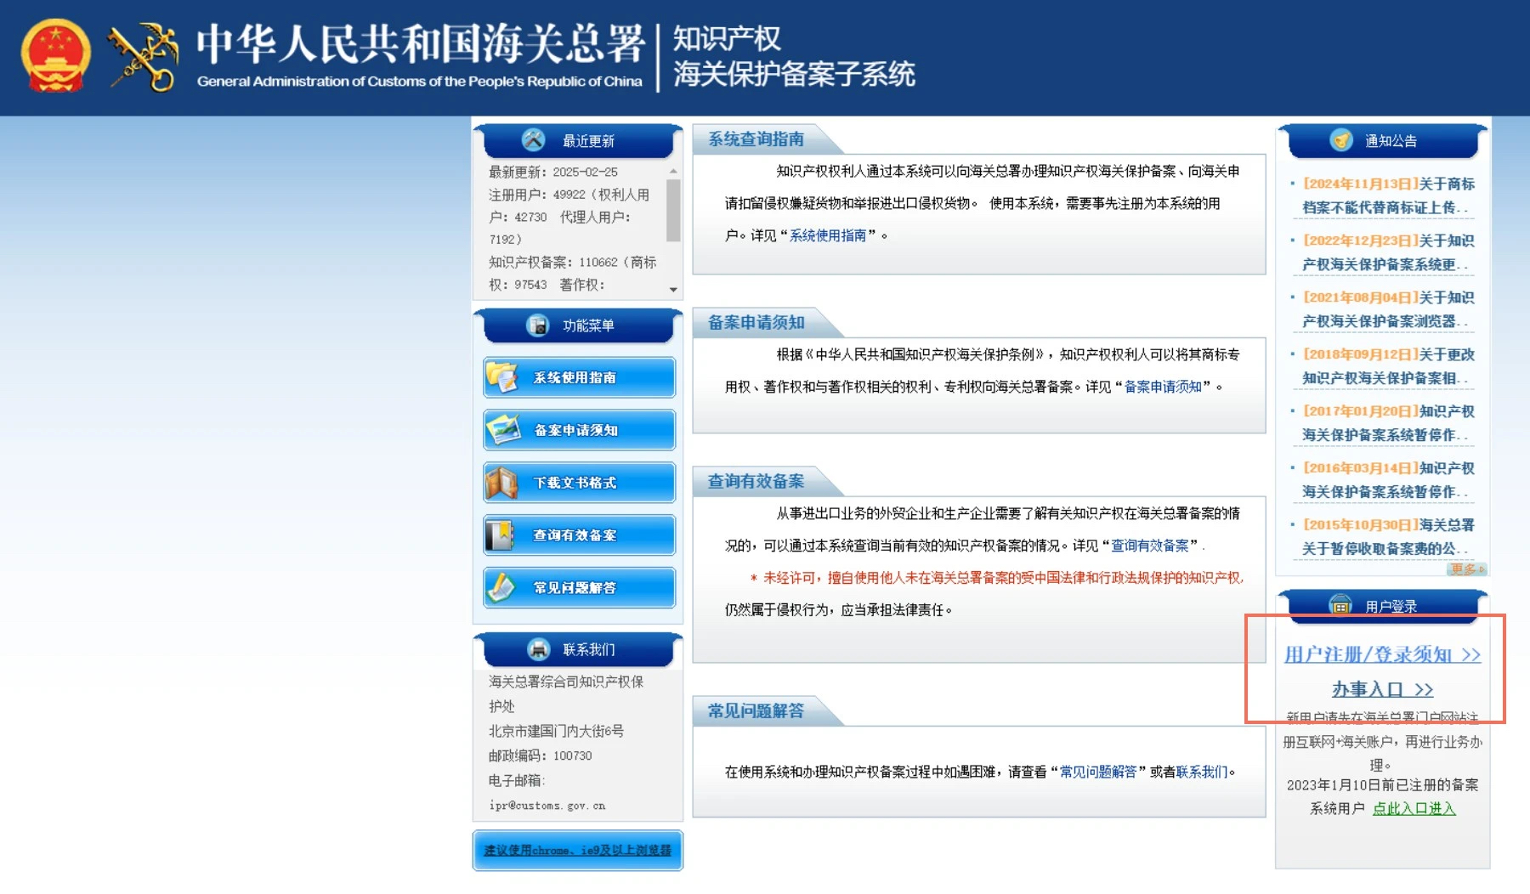1530x894 pixels.
Task: Click the customs key emblem icon
Action: pyautogui.click(x=144, y=57)
